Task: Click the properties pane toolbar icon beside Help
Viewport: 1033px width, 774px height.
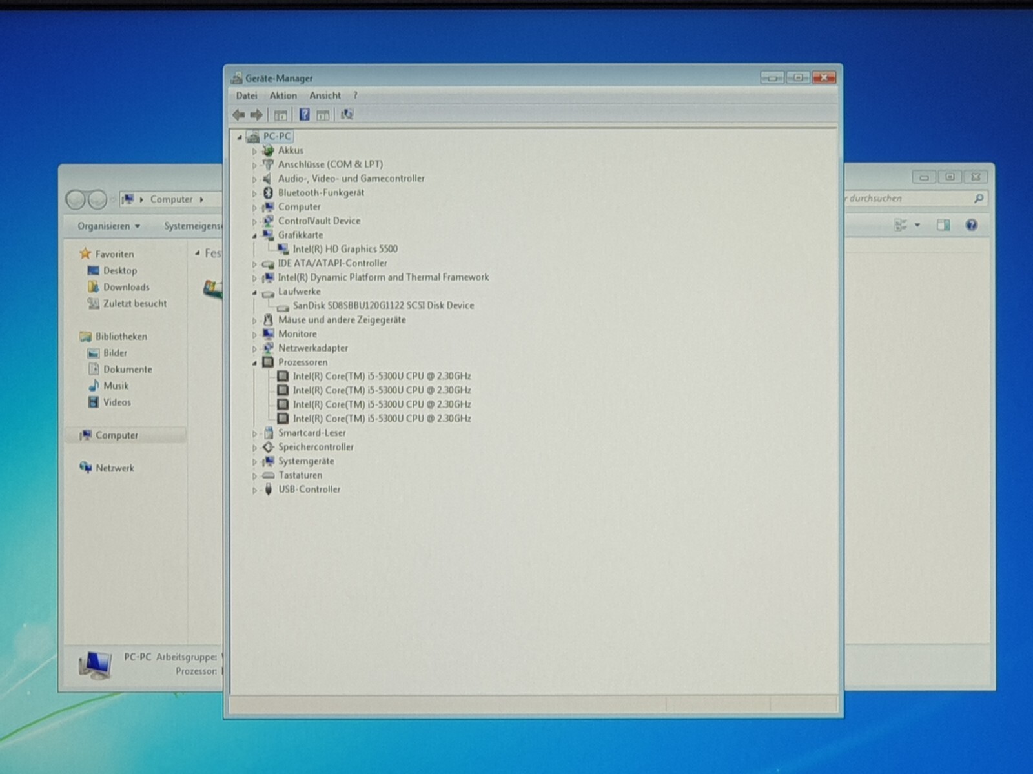Action: coord(323,115)
